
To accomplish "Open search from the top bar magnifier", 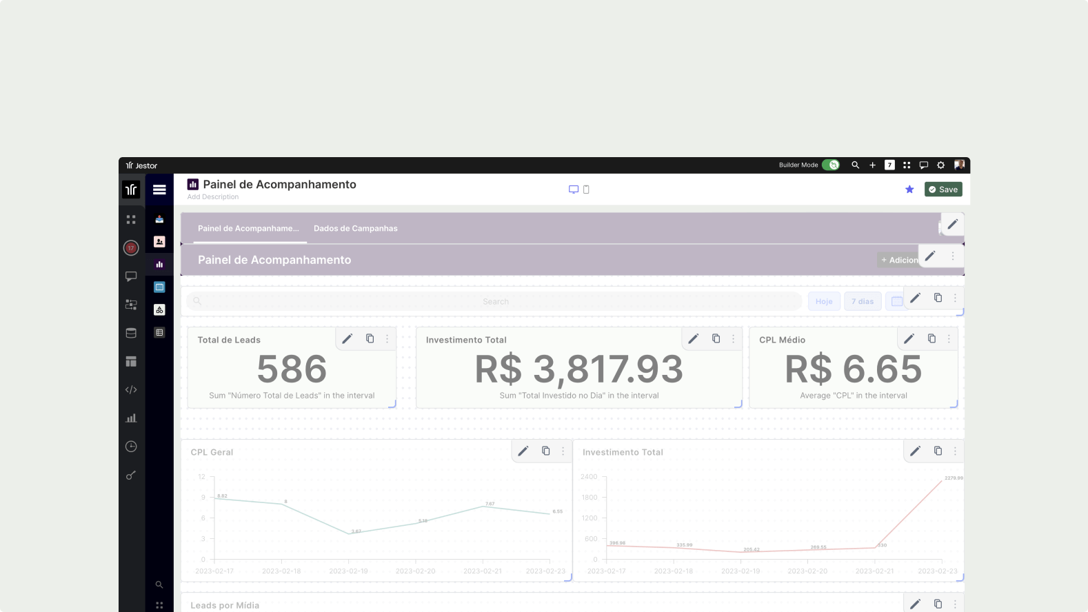I will click(856, 165).
